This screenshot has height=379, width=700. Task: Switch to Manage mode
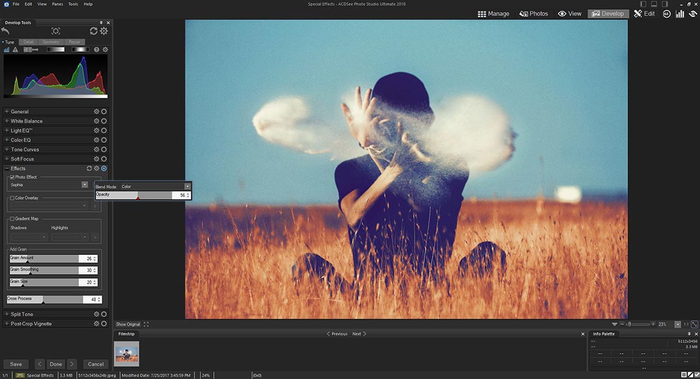[493, 14]
